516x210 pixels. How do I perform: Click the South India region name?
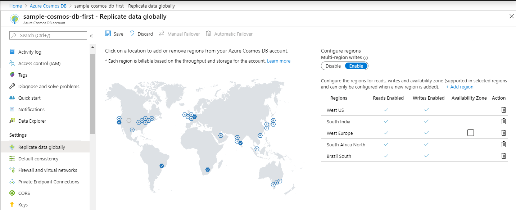338,122
